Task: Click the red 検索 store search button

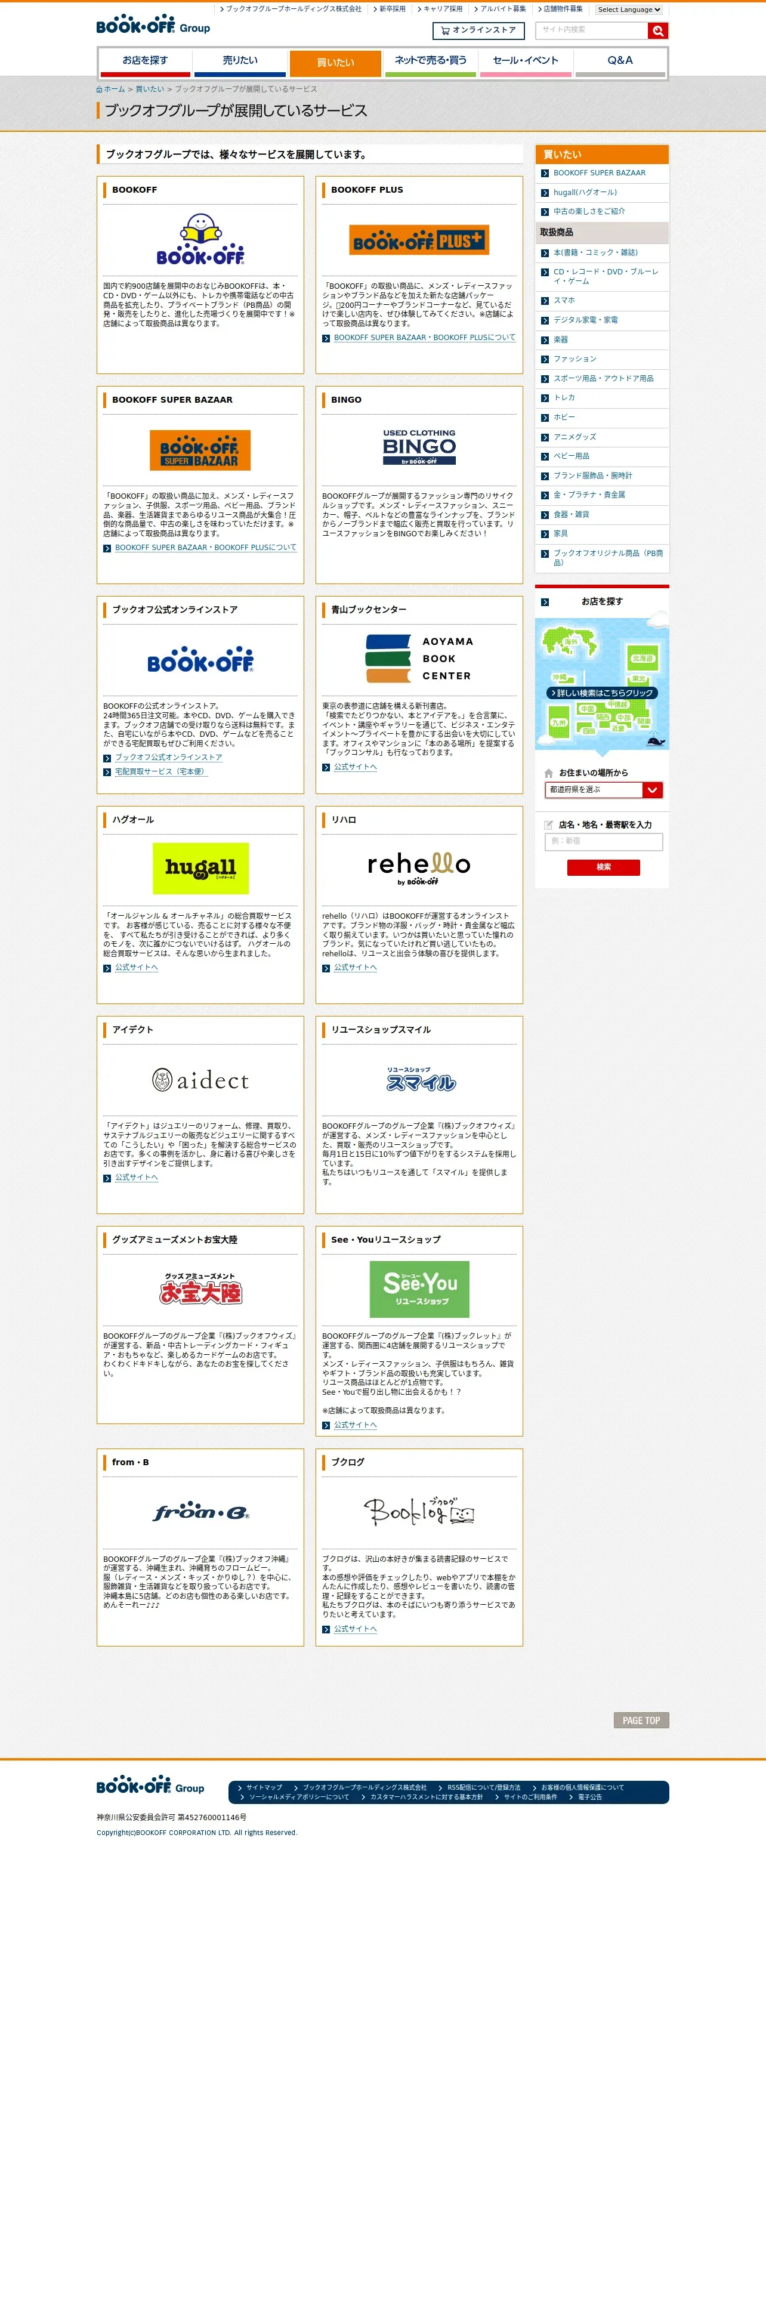Action: click(603, 867)
